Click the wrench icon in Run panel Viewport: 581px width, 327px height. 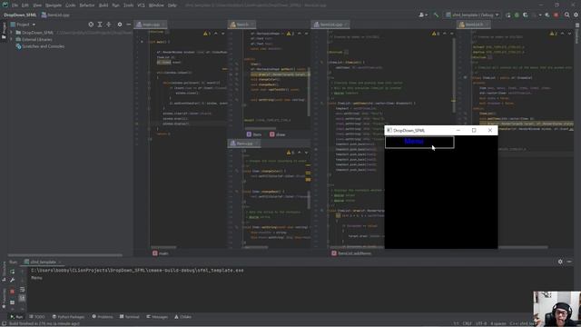coord(12,281)
